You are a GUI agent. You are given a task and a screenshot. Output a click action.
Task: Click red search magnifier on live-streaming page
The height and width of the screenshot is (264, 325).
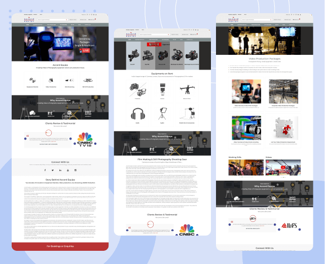pos(66,20)
